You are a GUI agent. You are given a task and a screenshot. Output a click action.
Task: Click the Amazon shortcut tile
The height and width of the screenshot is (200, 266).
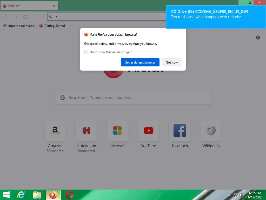pyautogui.click(x=55, y=131)
